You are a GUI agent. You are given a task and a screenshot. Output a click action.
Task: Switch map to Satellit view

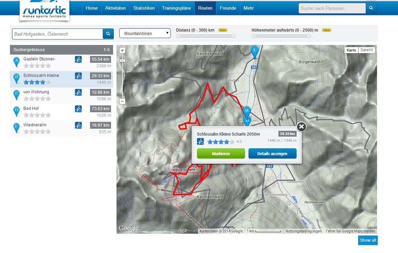(x=366, y=50)
